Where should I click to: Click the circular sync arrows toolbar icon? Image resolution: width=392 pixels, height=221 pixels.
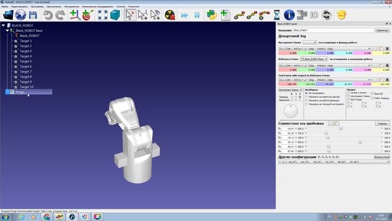[326, 15]
